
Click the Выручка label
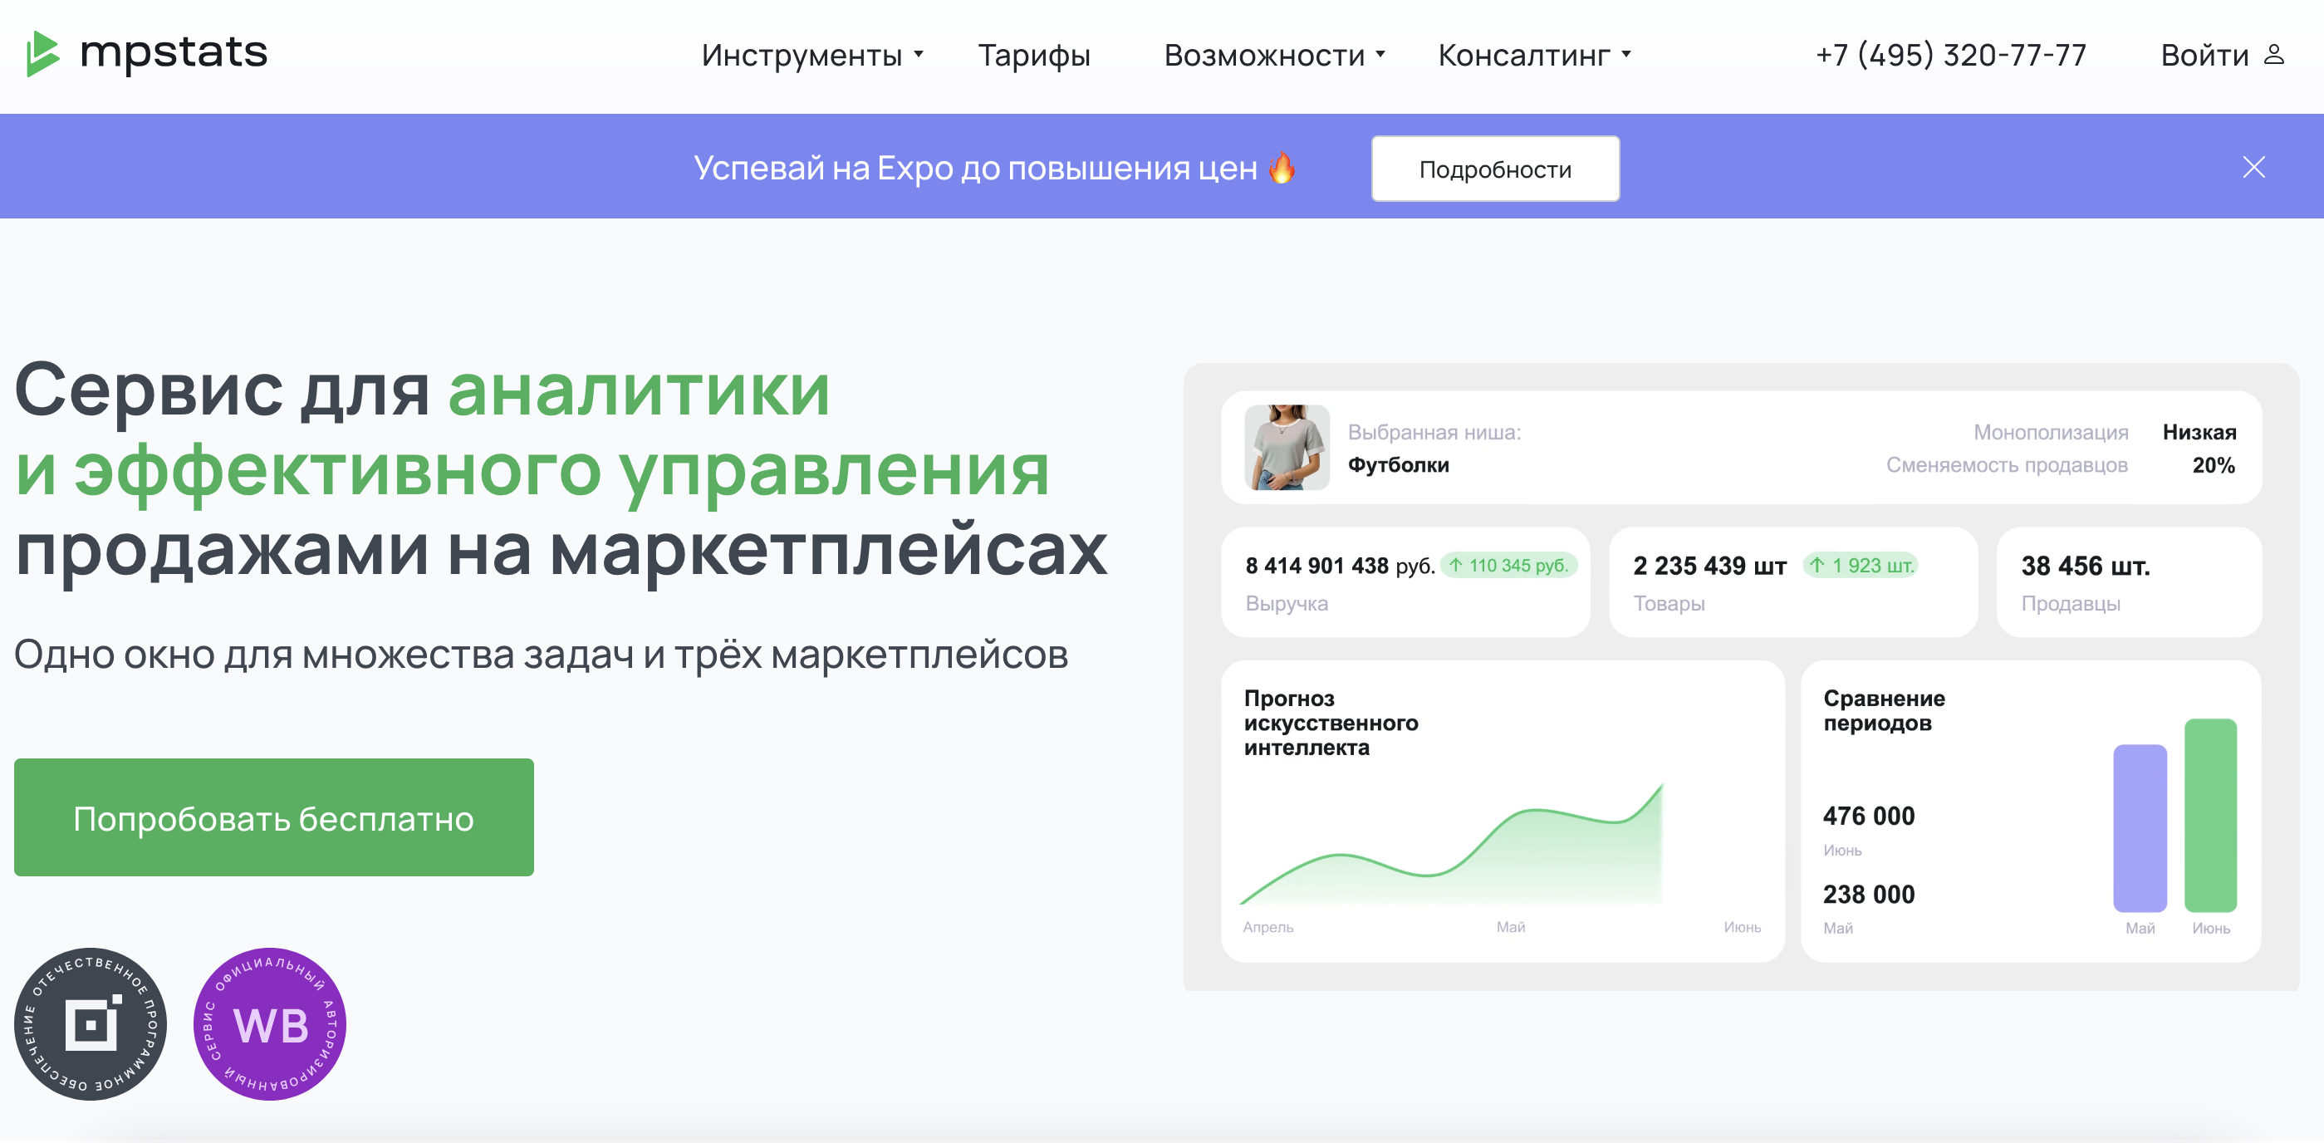(x=1287, y=604)
